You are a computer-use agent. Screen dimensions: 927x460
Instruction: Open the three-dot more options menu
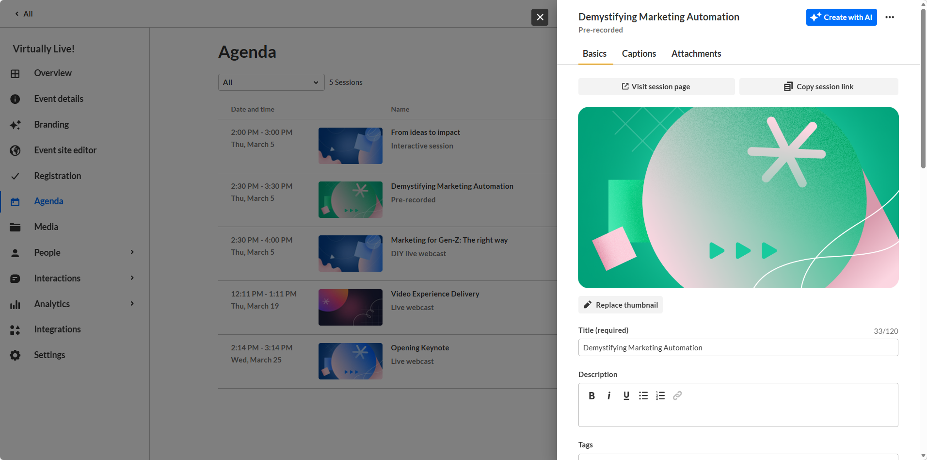(x=890, y=17)
